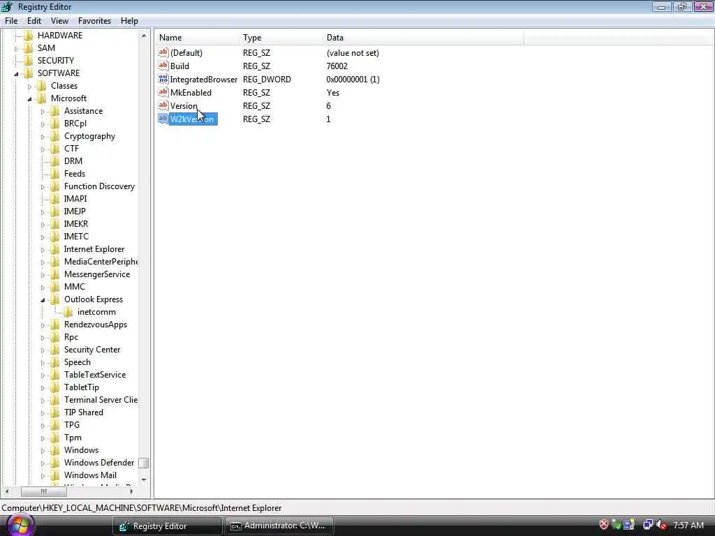
Task: Switch to Registry Editor taskbar button
Action: 168,526
